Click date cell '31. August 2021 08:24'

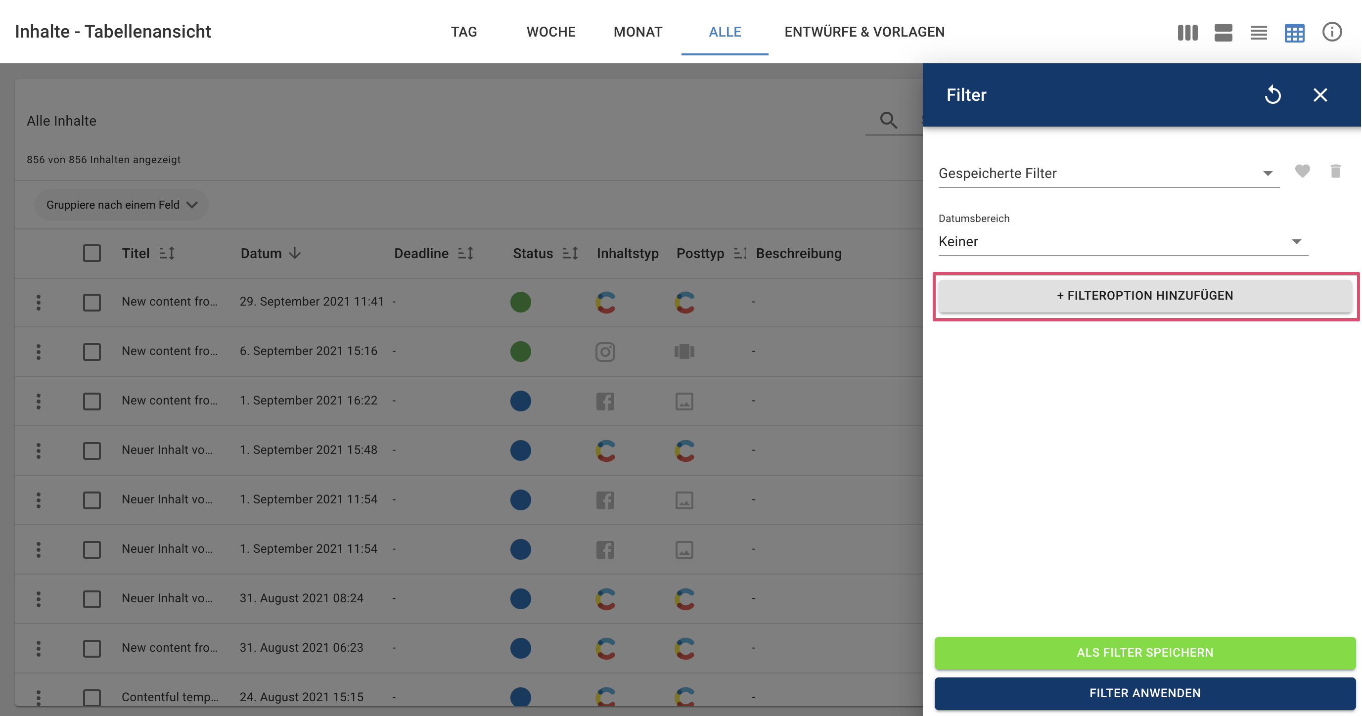[301, 598]
